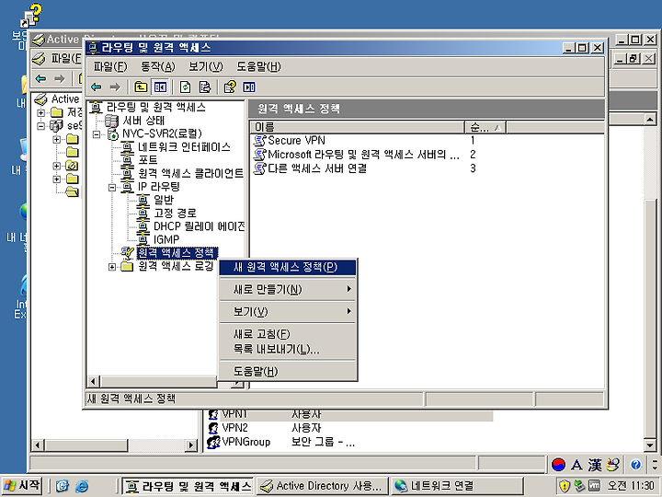Select IGMP tree node
The image size is (662, 497).
(166, 239)
